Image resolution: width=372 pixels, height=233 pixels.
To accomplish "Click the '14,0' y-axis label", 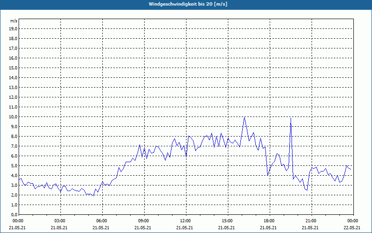I will (13, 78).
